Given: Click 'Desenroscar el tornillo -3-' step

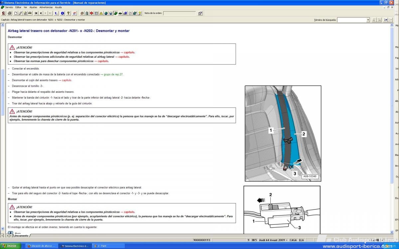Looking at the screenshot, I should (28, 86).
